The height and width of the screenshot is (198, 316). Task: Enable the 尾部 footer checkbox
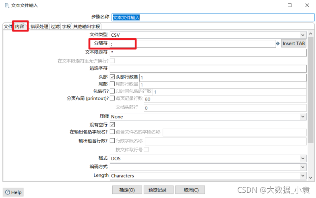pos(112,84)
